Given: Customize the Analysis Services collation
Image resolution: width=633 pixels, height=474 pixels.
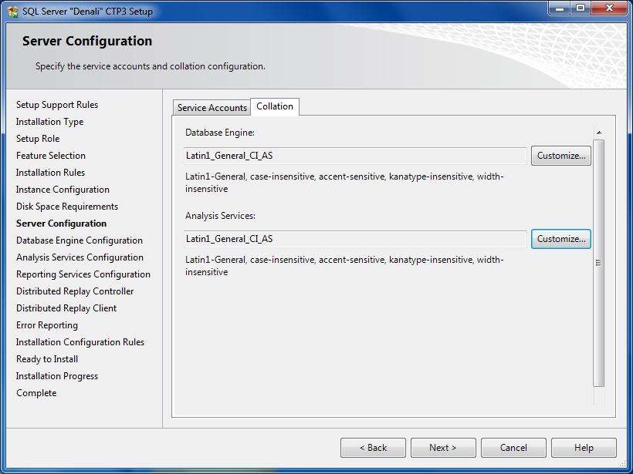Looking at the screenshot, I should (x=560, y=239).
